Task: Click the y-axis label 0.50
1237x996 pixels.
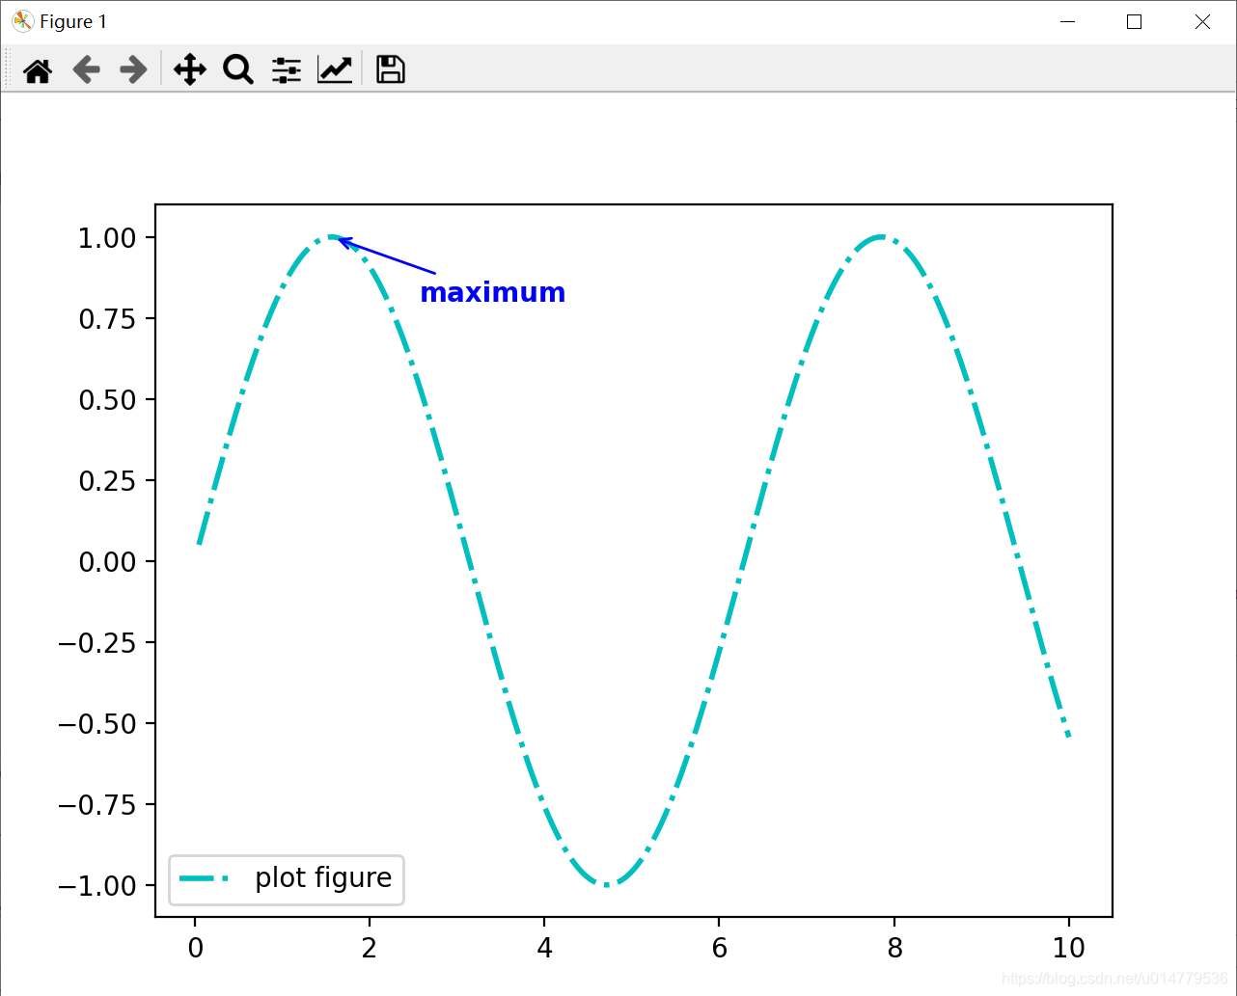Action: pyautogui.click(x=107, y=400)
